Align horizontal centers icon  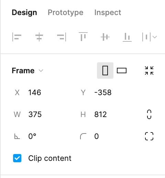tap(39, 37)
